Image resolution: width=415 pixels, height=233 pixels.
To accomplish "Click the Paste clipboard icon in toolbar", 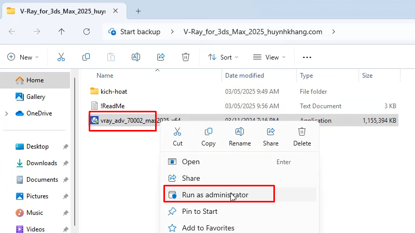I will coord(111,57).
